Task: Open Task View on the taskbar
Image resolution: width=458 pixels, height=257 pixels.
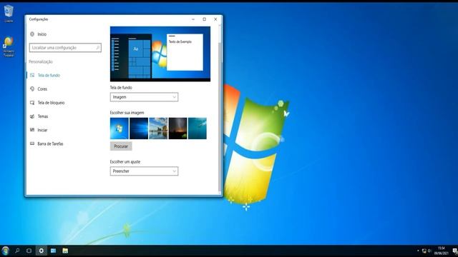Action: click(x=29, y=251)
